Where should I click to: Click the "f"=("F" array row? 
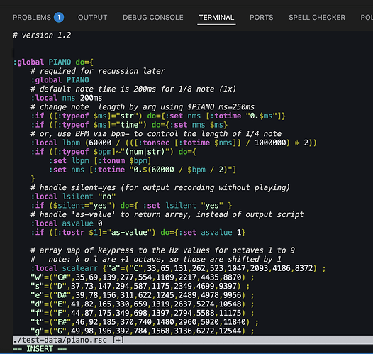pyautogui.click(x=143, y=313)
